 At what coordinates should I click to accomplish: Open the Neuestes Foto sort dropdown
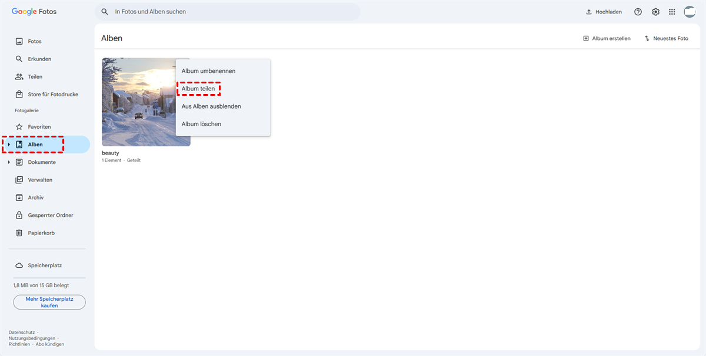click(x=666, y=38)
